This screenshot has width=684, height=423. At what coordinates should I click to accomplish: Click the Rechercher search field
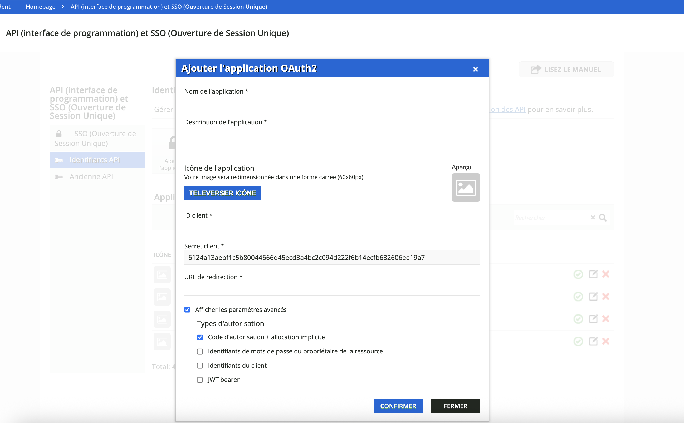tap(551, 218)
